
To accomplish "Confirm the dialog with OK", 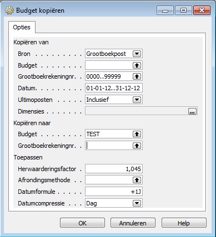I will [x=82, y=223].
